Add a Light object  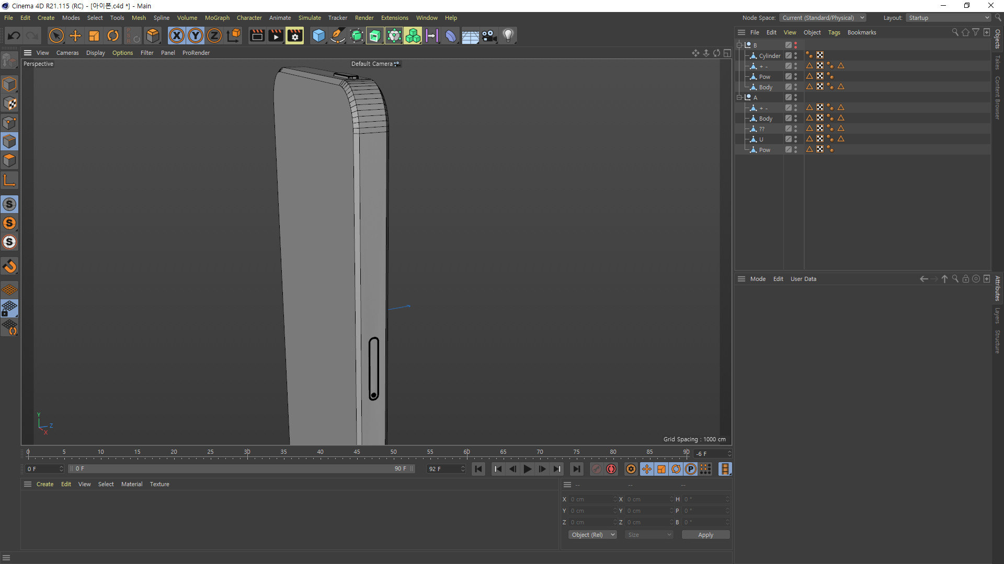click(508, 36)
